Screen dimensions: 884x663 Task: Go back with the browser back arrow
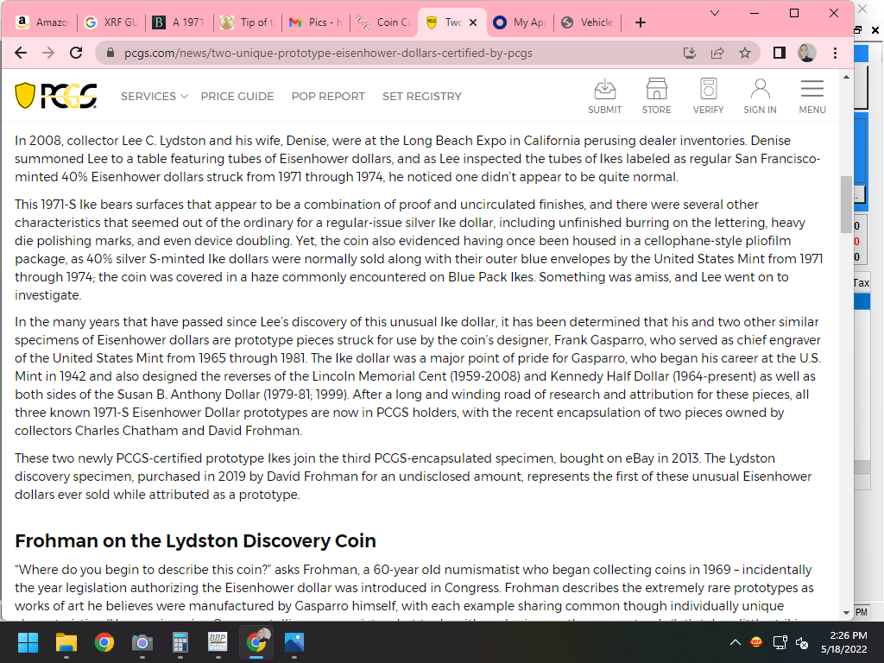[21, 53]
